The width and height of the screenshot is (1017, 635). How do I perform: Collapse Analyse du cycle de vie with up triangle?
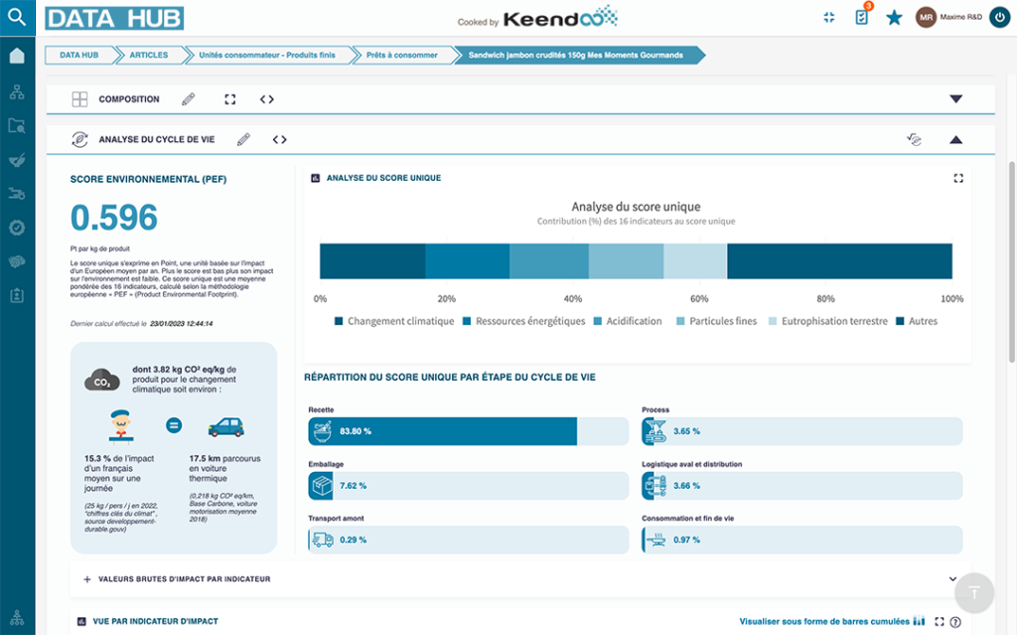click(956, 139)
